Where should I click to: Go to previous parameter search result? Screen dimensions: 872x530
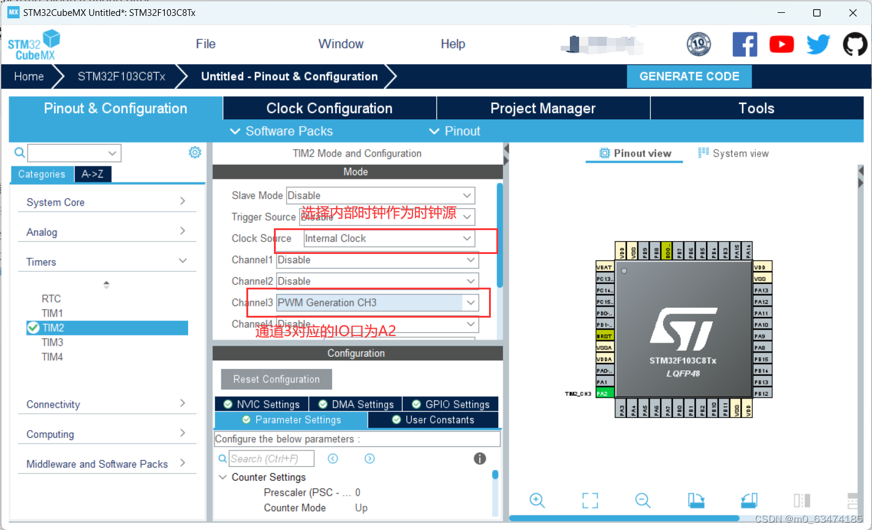point(333,458)
